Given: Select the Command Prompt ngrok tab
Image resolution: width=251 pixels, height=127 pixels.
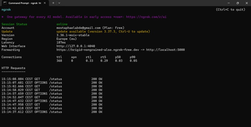Looking at the screenshot, I should point(25,3).
